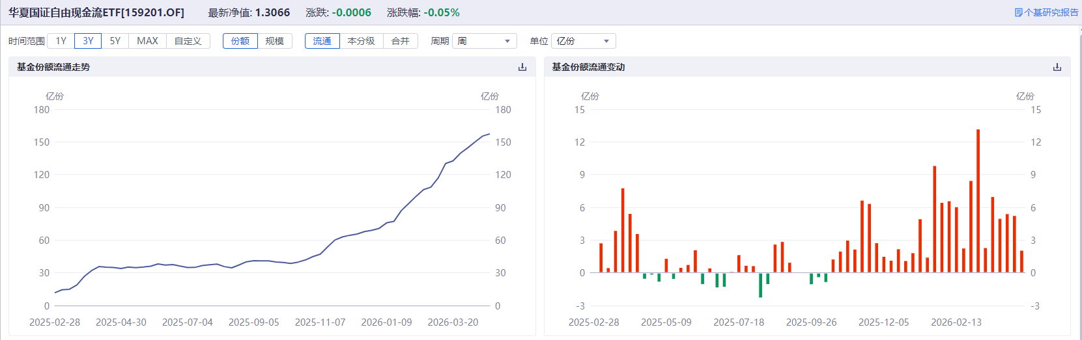Screen dimensions: 1082x340
Task: Click the fund title 华夏国证自由现金流ETF[159201.OF]
Action: click(x=96, y=12)
